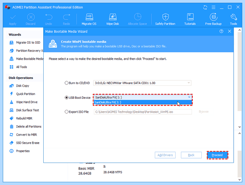Click the Browse button for ISO path

(x=204, y=111)
